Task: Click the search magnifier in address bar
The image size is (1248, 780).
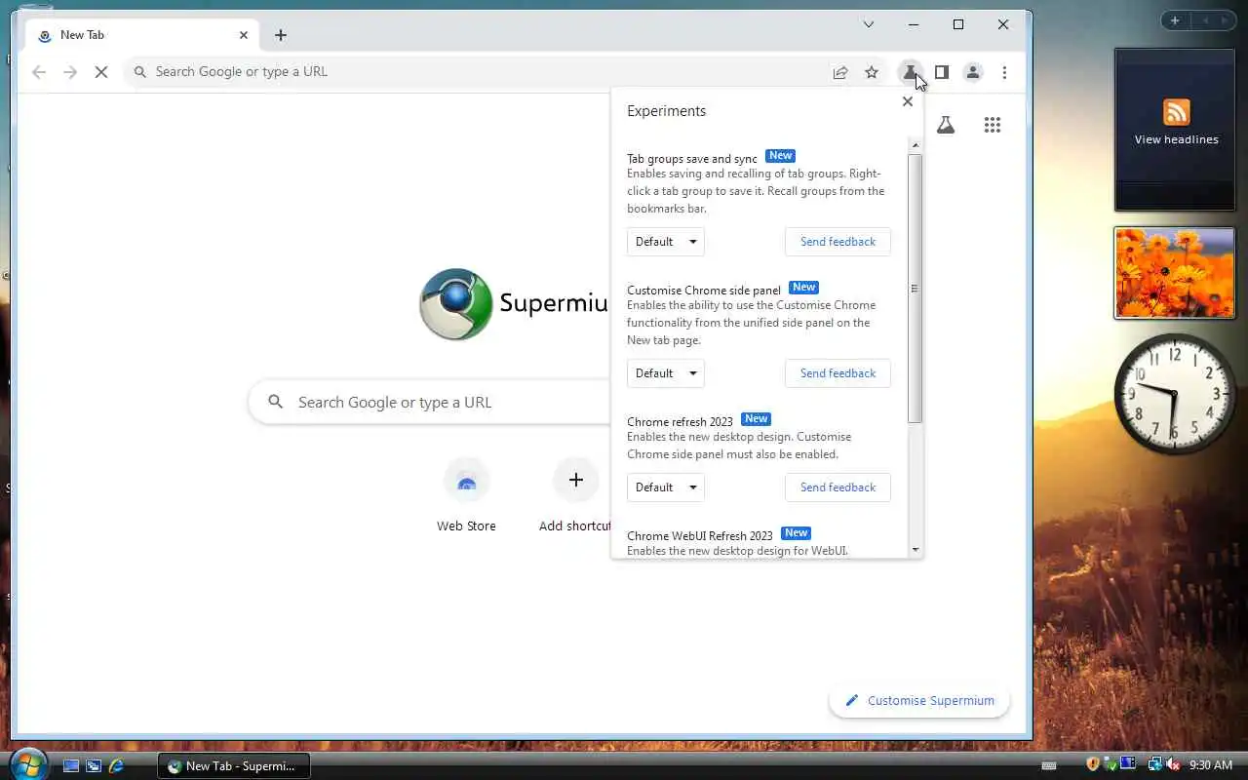Action: click(x=139, y=72)
